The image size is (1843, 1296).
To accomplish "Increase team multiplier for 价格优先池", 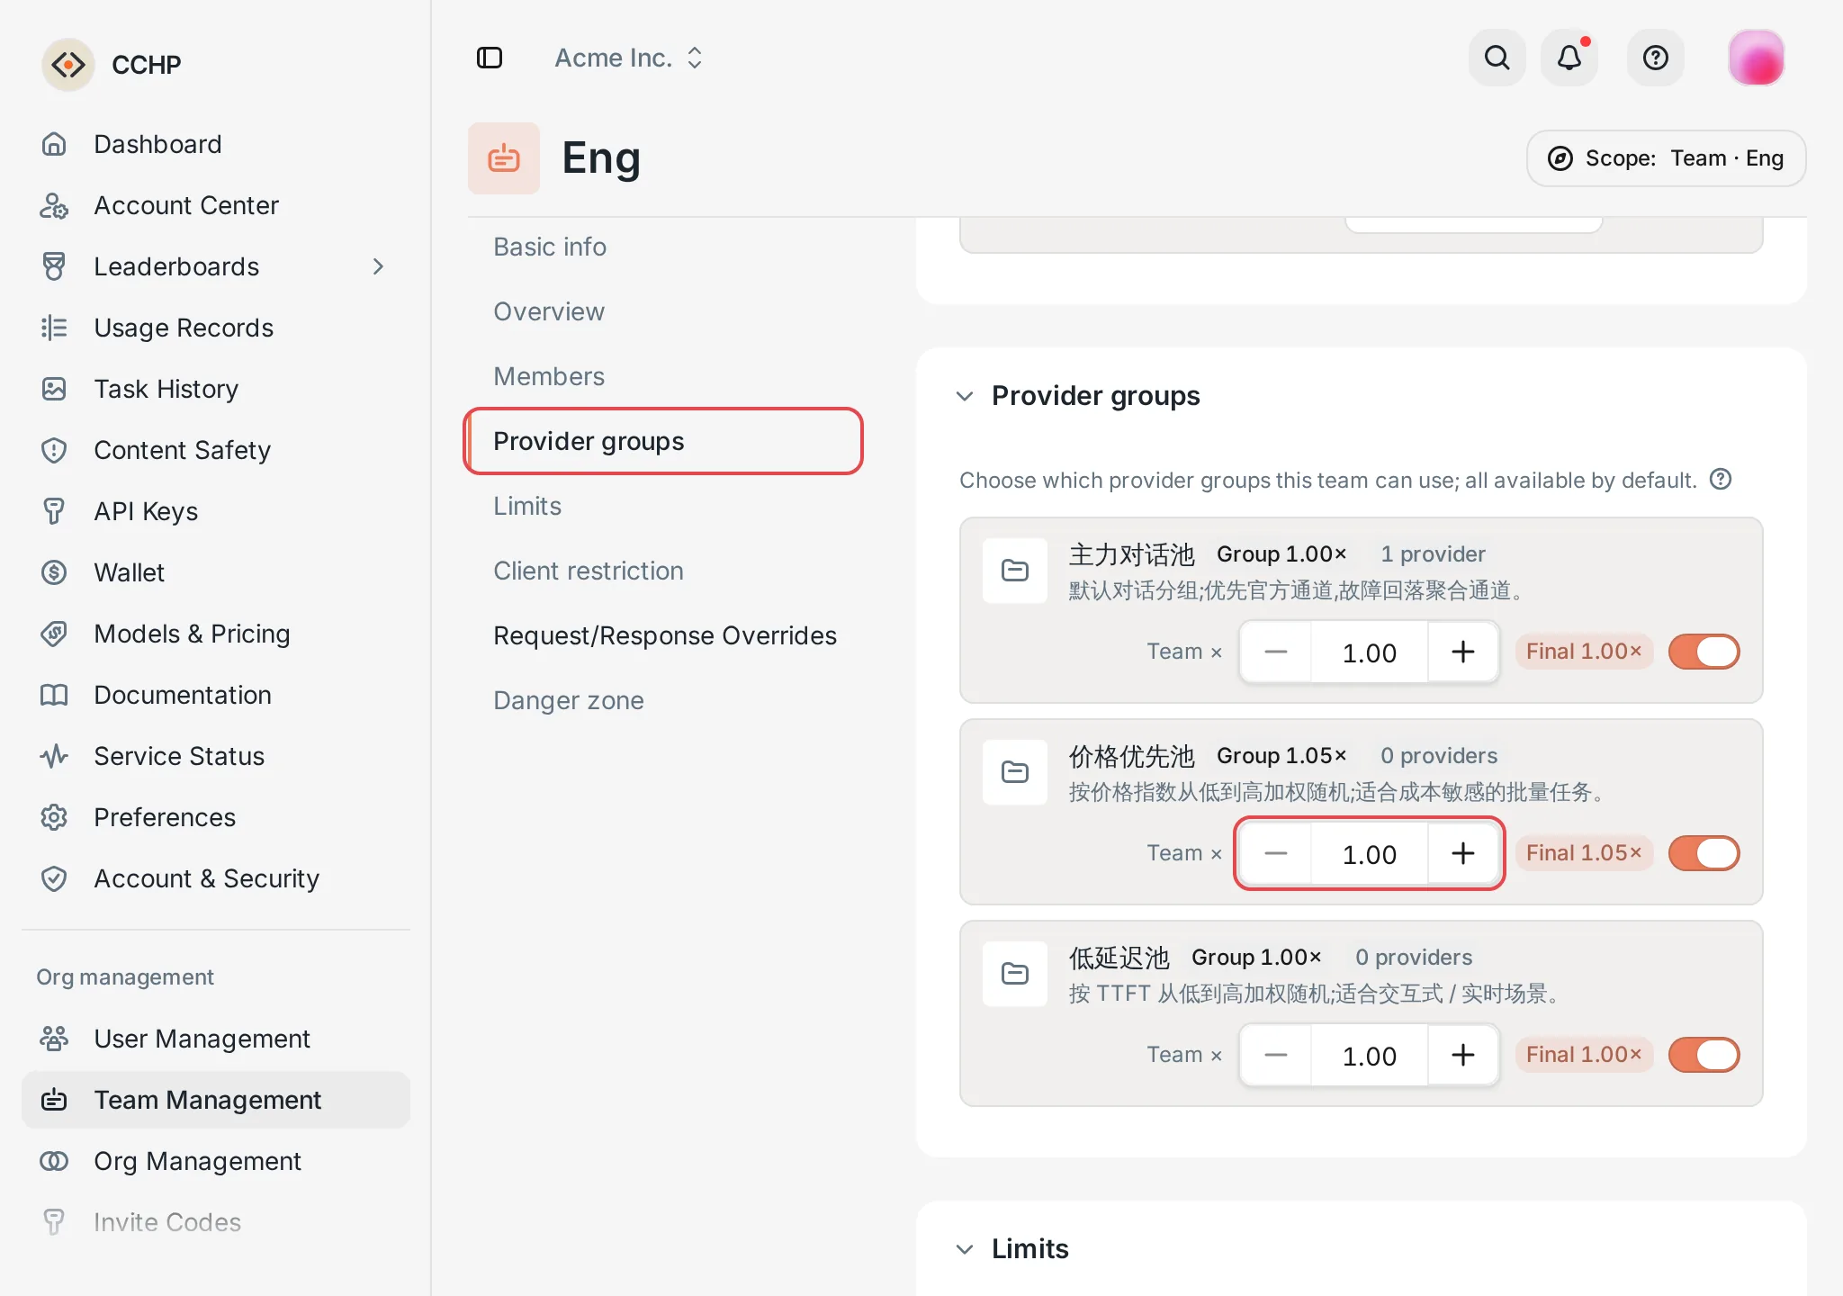I will (x=1463, y=853).
